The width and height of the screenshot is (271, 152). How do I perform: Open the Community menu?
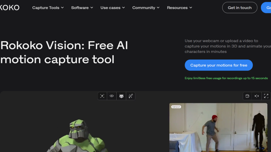(x=146, y=8)
